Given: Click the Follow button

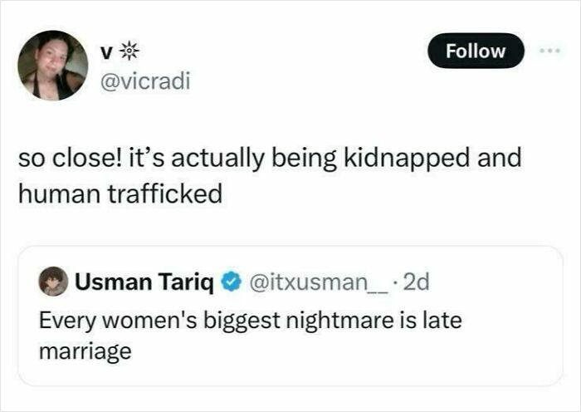Looking at the screenshot, I should (476, 51).
